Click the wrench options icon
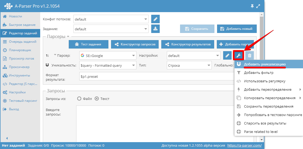The height and width of the screenshot is (149, 303). pos(238,56)
